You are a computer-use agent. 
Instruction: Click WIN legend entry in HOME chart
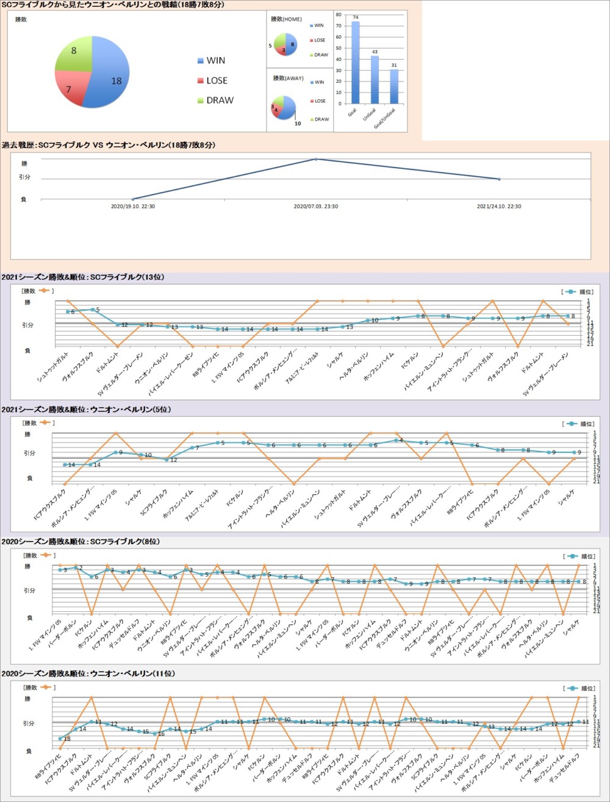click(317, 26)
